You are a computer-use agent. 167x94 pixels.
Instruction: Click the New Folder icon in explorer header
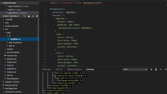click(29, 16)
